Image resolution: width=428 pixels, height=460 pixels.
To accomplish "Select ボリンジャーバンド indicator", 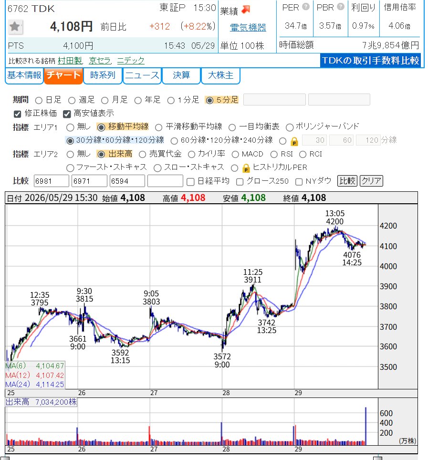I will click(x=290, y=127).
